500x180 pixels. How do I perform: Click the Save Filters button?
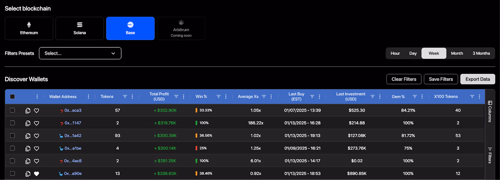(441, 79)
